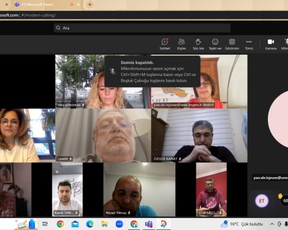The height and width of the screenshot is (230, 288).
Task: Select the woman with glasses video tile
Action: tap(28, 136)
